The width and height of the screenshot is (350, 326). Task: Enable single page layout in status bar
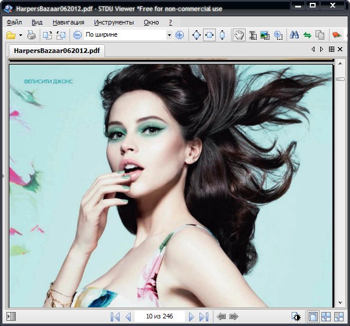[313, 317]
